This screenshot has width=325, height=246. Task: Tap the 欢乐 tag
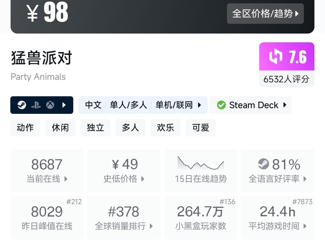point(166,128)
